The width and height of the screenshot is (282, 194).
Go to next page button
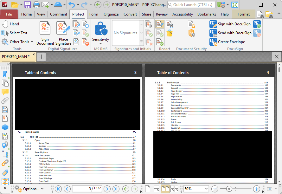[x=107, y=189]
